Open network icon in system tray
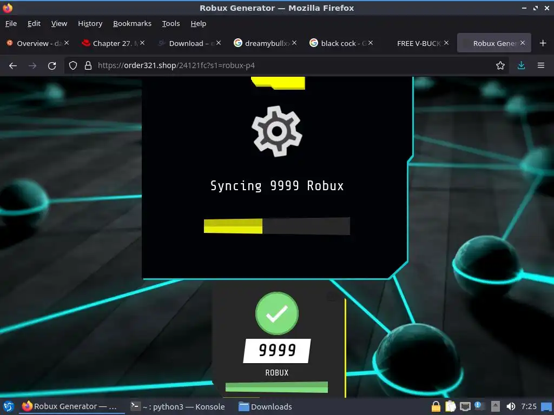 (465, 406)
